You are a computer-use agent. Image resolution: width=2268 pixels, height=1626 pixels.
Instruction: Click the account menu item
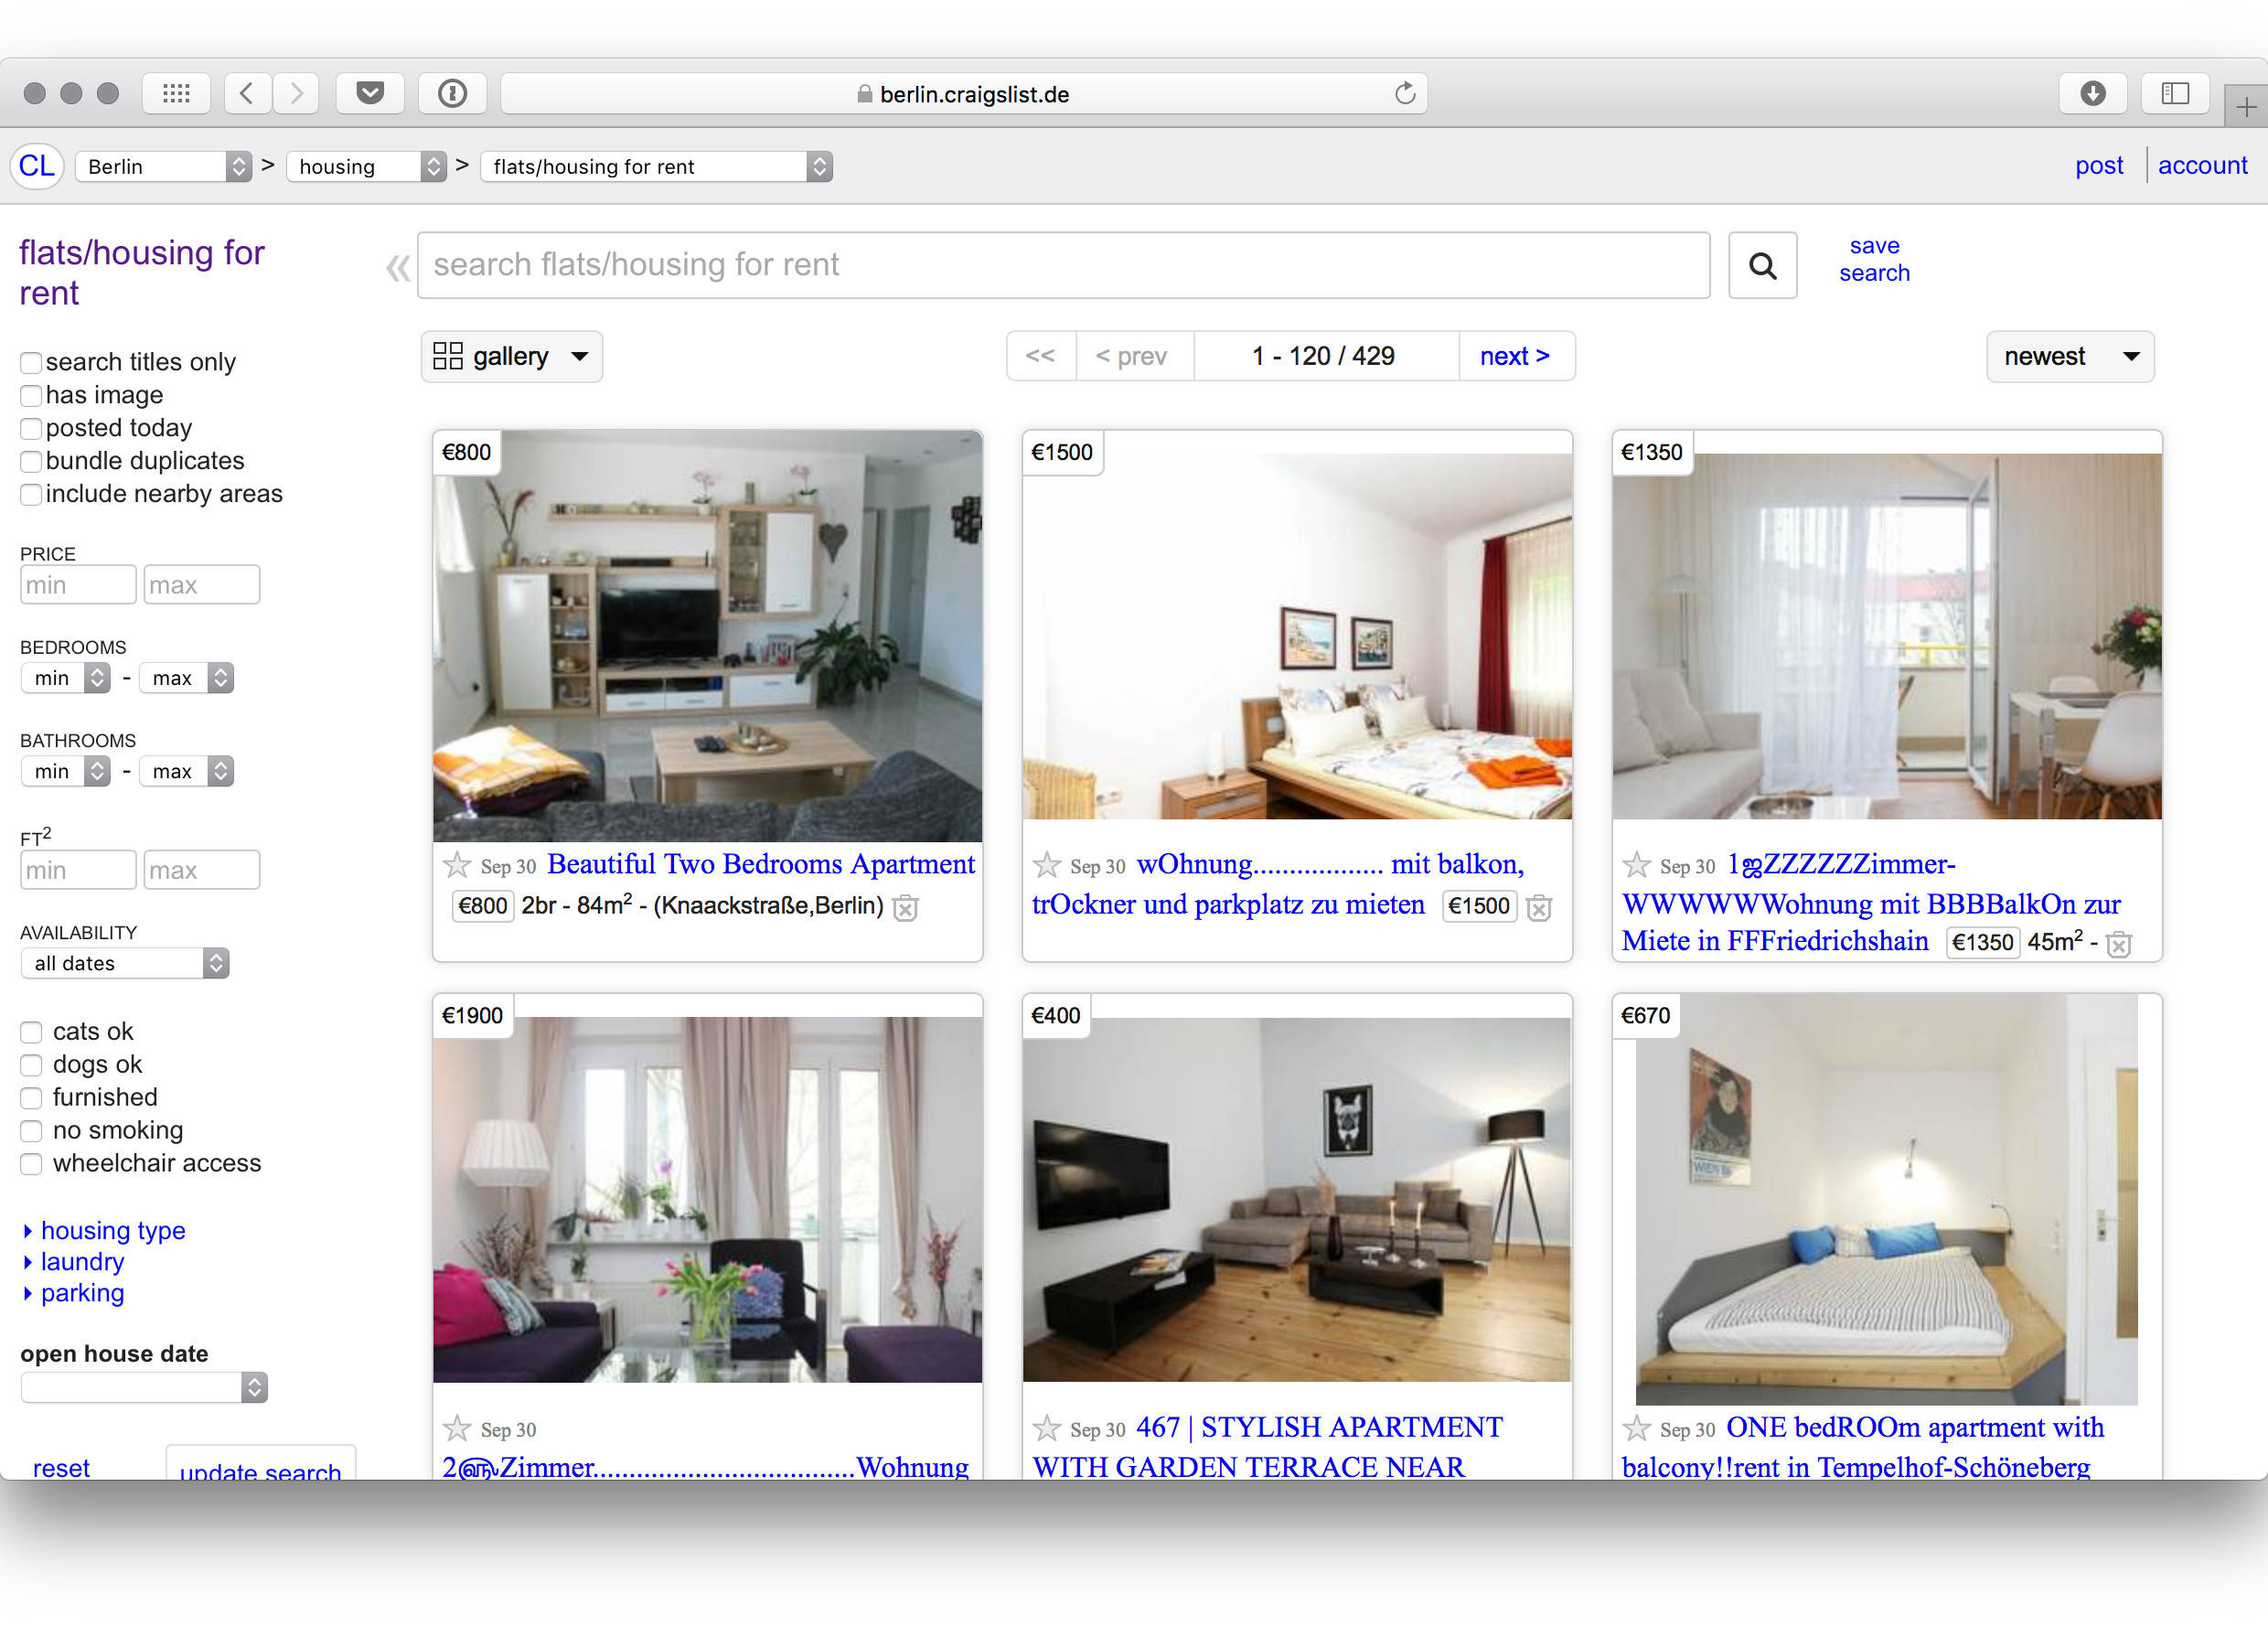pos(2201,164)
